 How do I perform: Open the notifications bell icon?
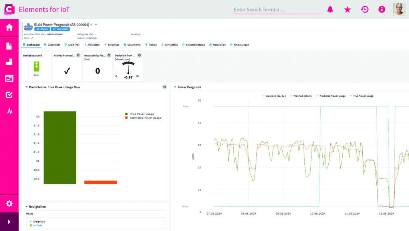point(330,10)
